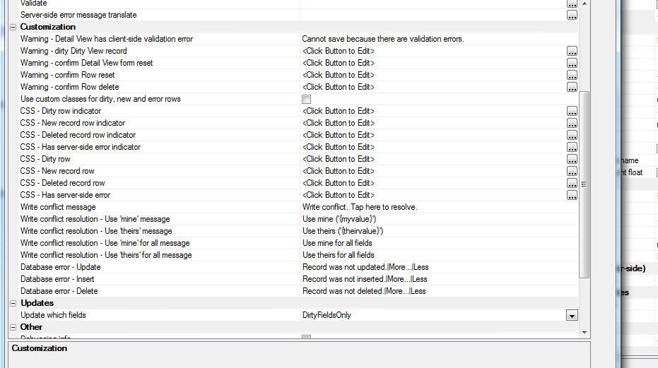
Task: Collapse the Other section
Action: [x=13, y=327]
